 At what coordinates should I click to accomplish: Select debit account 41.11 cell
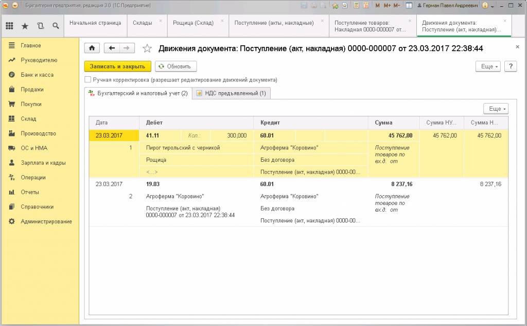click(x=160, y=135)
